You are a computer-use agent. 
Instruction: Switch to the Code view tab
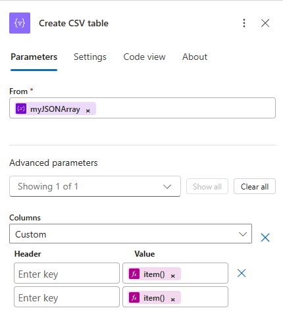[144, 57]
